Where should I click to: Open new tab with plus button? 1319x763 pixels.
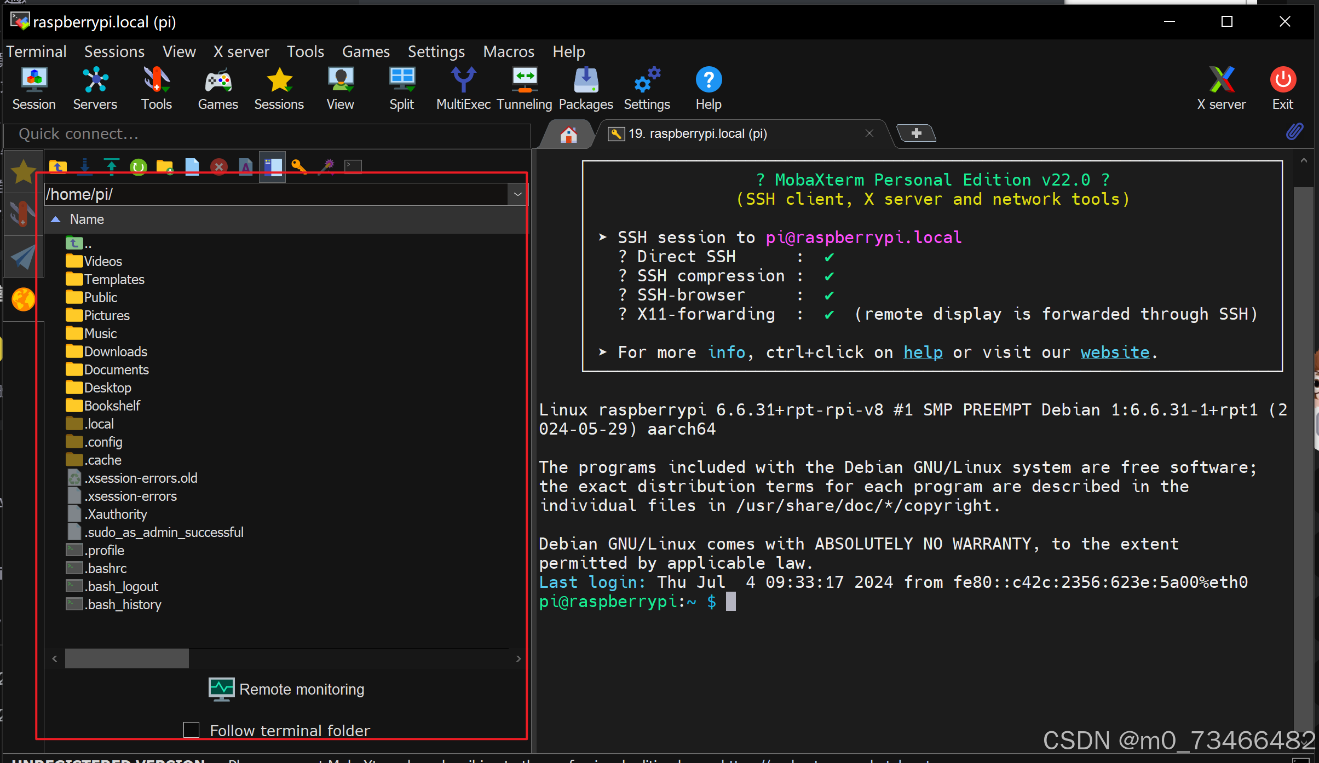[x=916, y=133]
